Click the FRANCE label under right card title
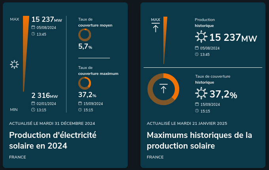This screenshot has width=269, height=170. point(155,157)
